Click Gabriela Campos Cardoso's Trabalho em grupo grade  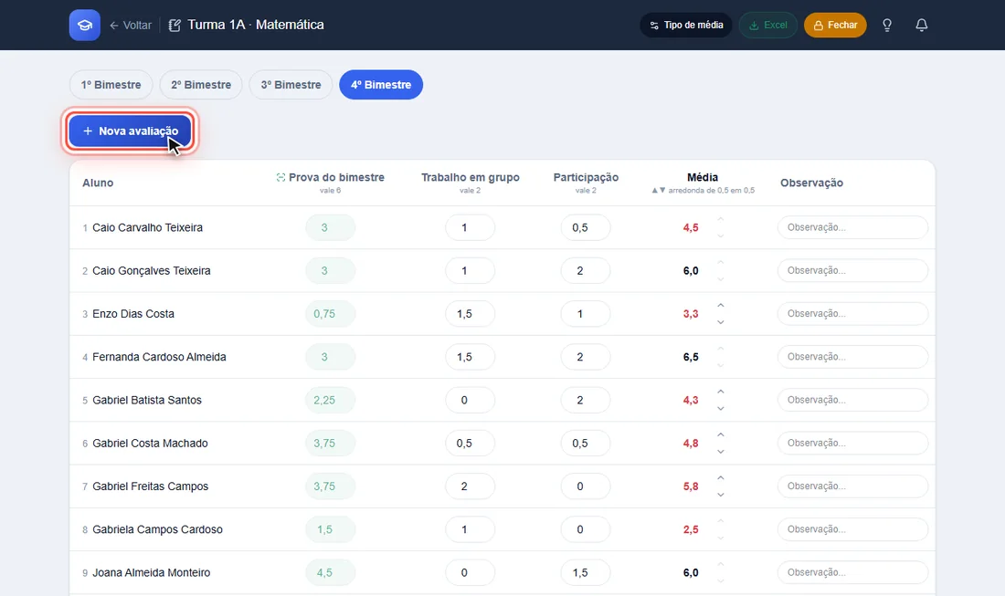point(470,529)
